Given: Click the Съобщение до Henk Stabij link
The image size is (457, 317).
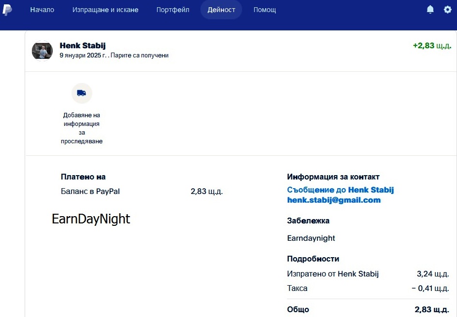Looking at the screenshot, I should tap(341, 190).
